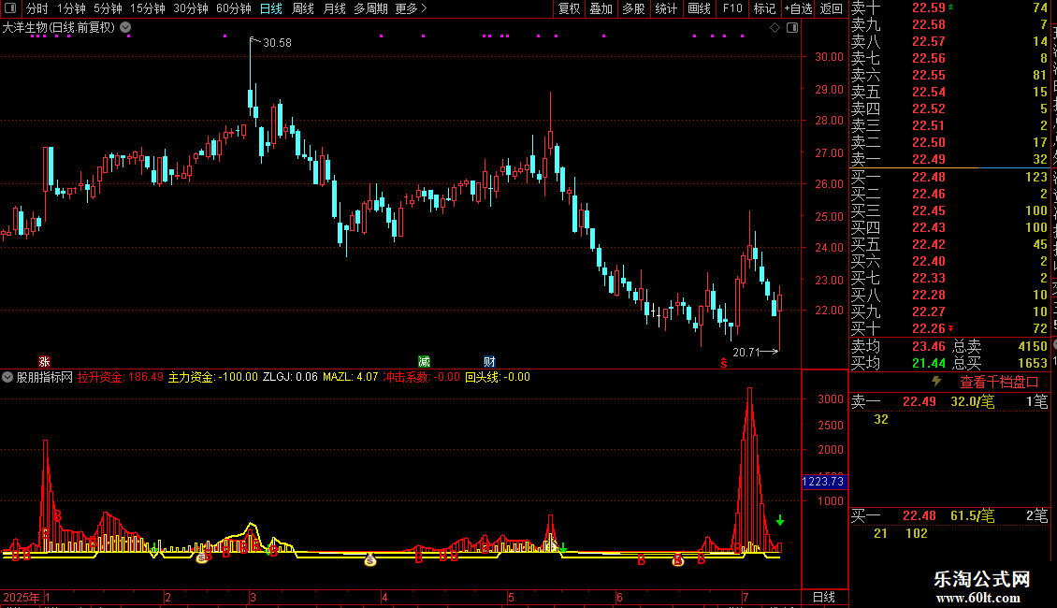Open 查看千档盘口 link
Viewport: 1057px width, 608px height.
(999, 383)
